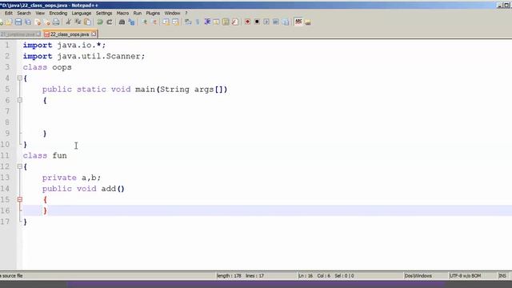Toggle synchronize vertical scrolling icon
Image resolution: width=512 pixels, height=288 pixels.
(166, 22)
